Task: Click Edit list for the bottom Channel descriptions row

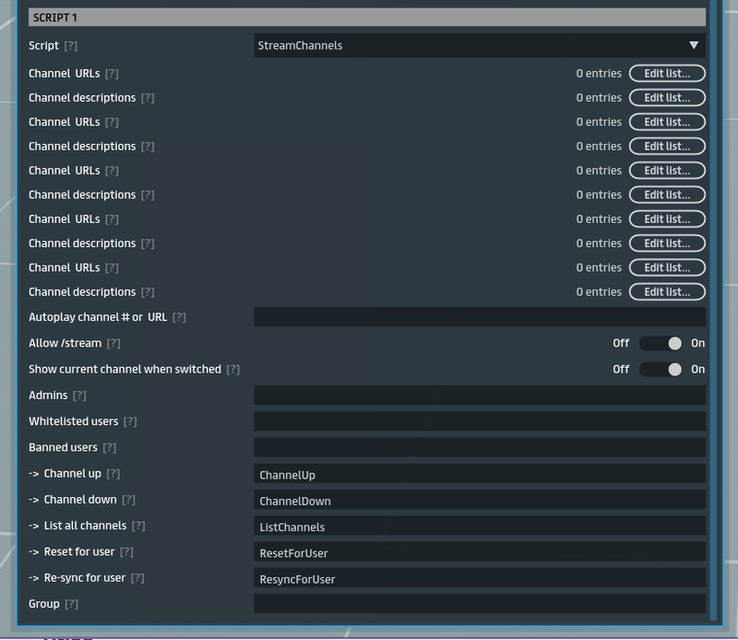Action: tap(666, 291)
